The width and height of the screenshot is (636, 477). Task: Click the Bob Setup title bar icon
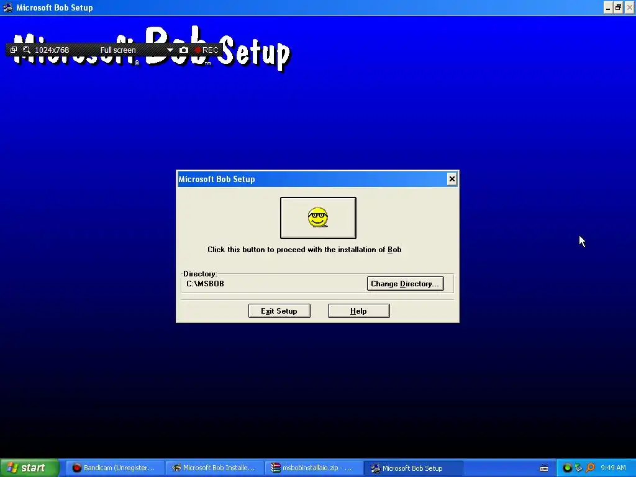point(7,7)
